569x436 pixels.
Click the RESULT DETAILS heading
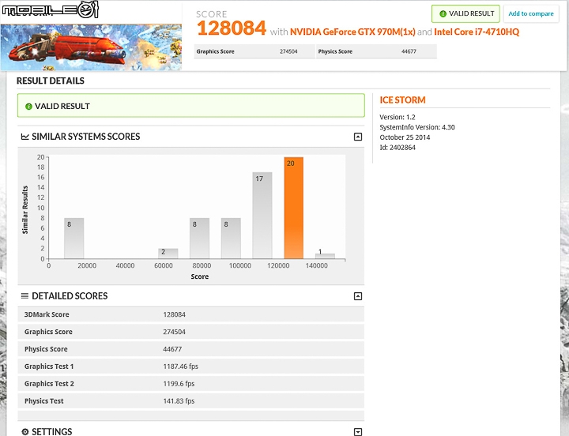click(x=51, y=81)
